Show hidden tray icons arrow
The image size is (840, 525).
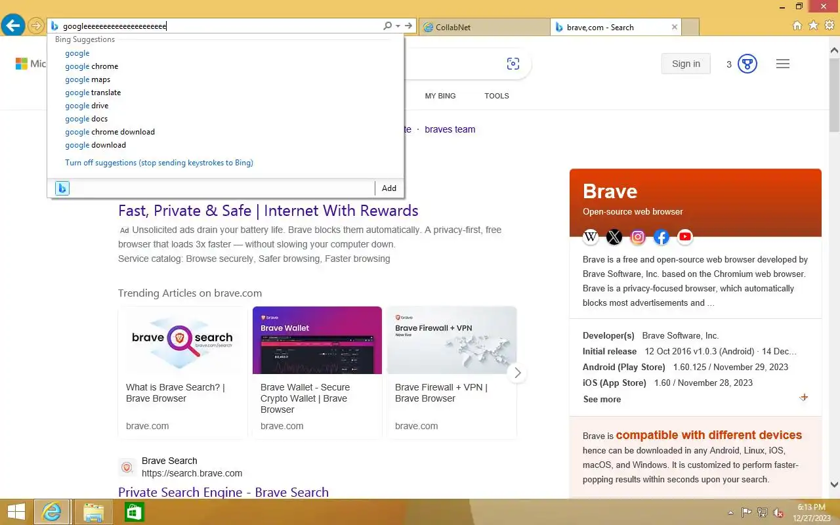coord(731,513)
